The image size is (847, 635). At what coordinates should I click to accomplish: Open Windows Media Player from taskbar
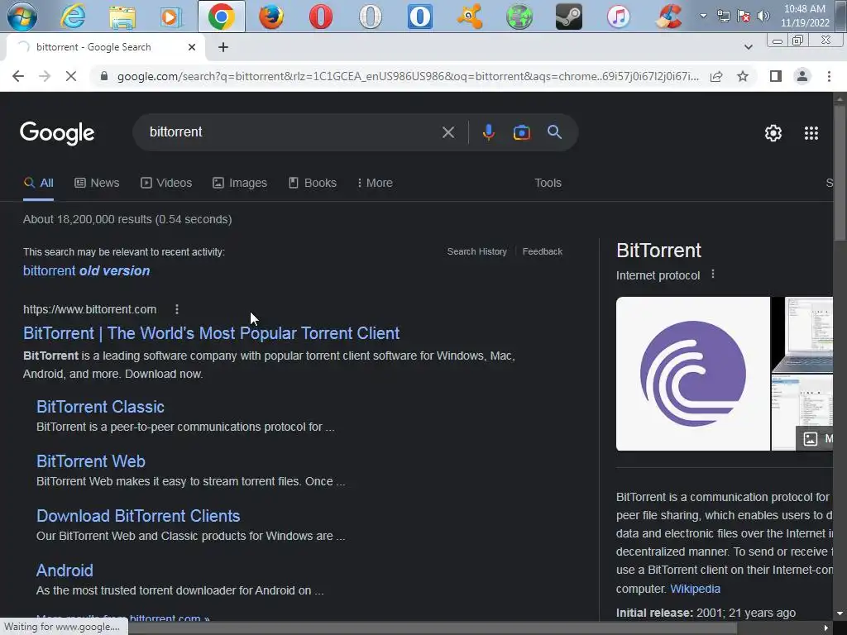point(171,17)
